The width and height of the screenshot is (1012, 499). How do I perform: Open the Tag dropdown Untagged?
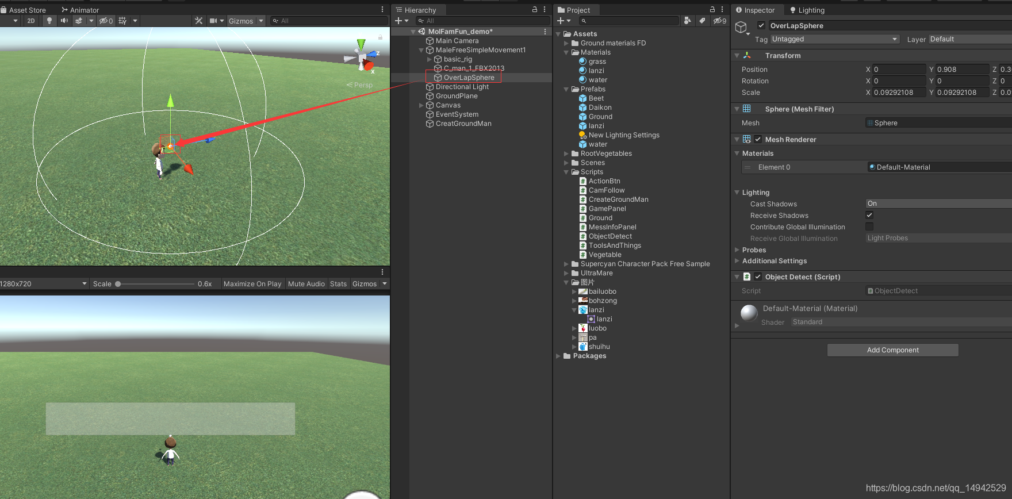coord(834,39)
